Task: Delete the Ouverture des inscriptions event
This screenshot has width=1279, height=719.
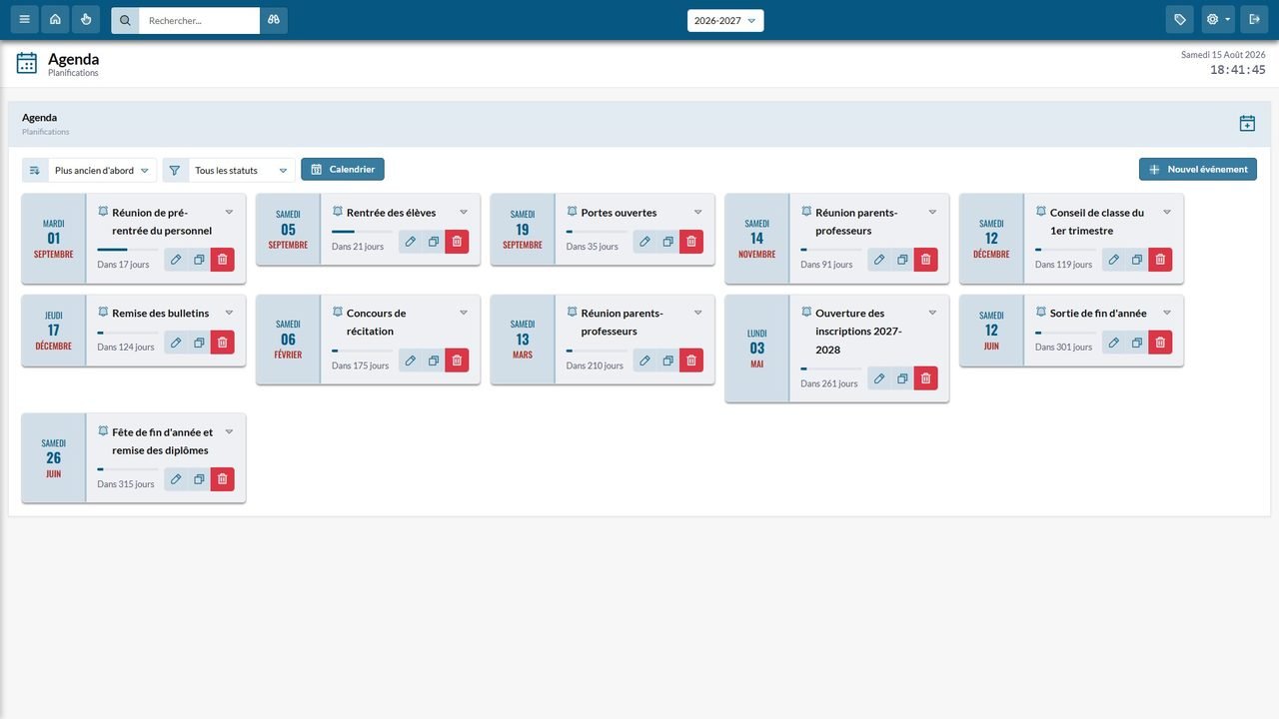Action: (x=926, y=378)
